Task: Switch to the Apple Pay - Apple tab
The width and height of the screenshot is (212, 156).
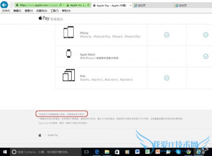Action: 112,6
